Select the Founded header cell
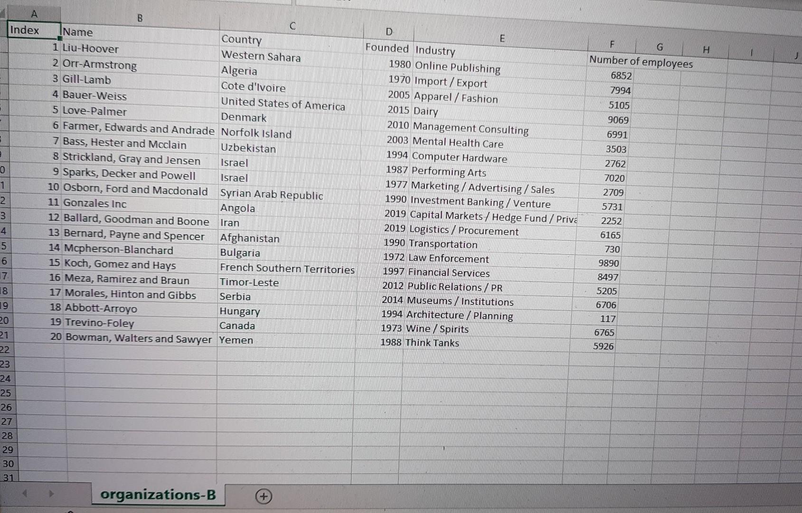 [387, 48]
